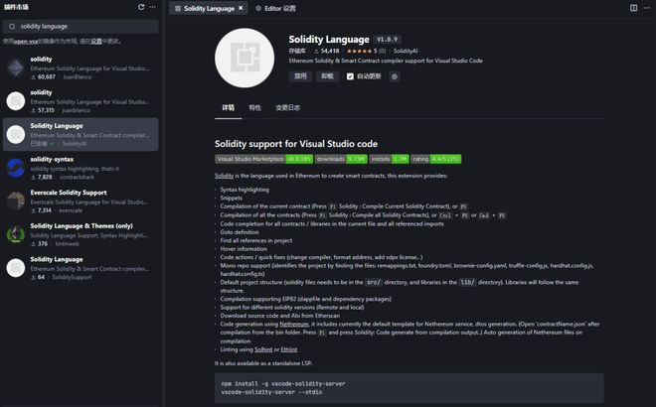Focus the marketplace search field
This screenshot has width=656, height=407.
tap(81, 27)
